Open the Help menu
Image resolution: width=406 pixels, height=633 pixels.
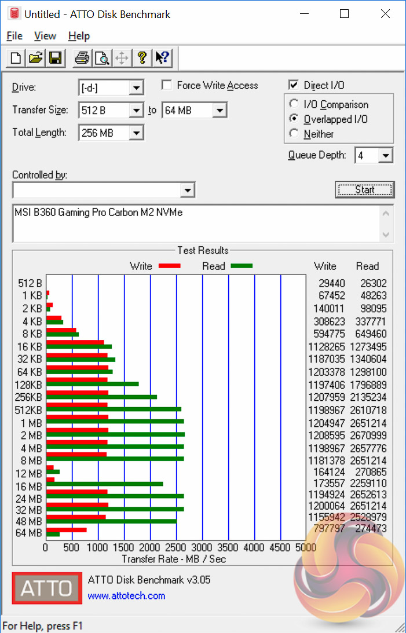79,36
